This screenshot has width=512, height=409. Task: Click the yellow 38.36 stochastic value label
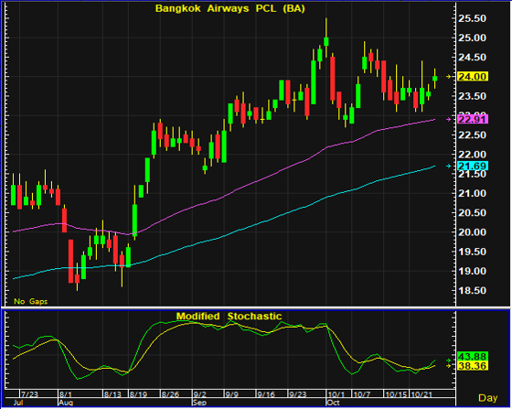click(472, 366)
